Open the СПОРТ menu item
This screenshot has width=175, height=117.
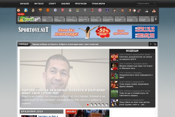pyautogui.click(x=52, y=4)
